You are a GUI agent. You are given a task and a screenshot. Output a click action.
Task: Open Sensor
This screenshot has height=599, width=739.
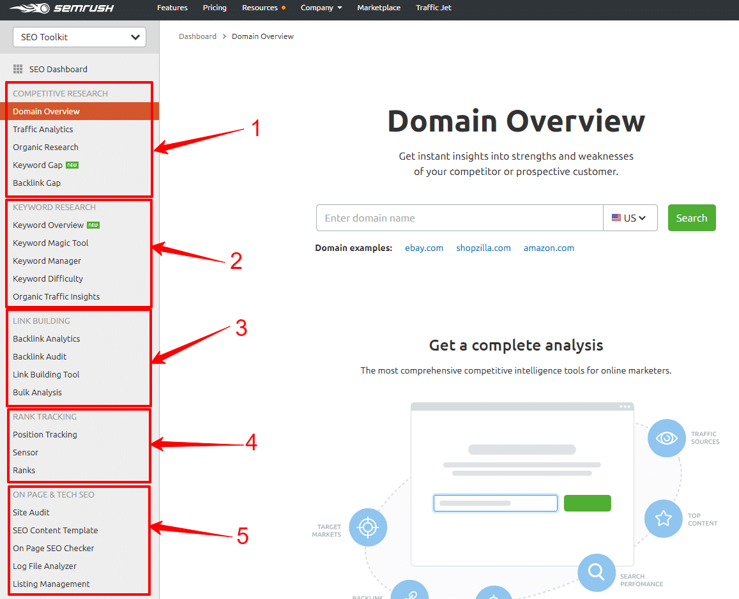point(26,452)
